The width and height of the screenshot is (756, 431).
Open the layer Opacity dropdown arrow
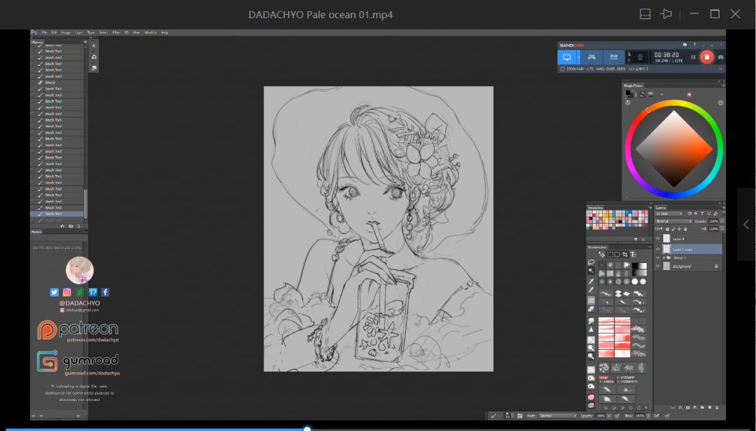pos(722,221)
